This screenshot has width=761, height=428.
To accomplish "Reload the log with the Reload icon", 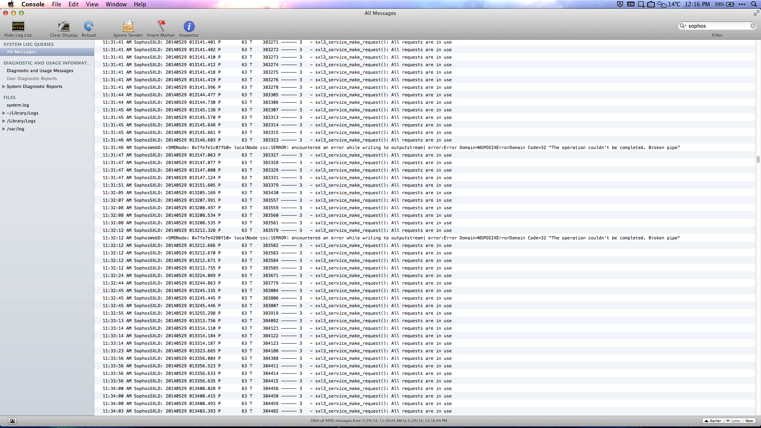I will coord(89,27).
